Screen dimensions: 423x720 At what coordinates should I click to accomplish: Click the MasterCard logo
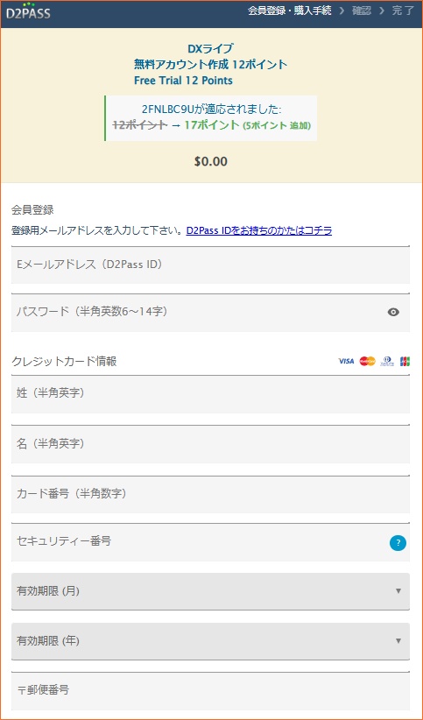(368, 362)
